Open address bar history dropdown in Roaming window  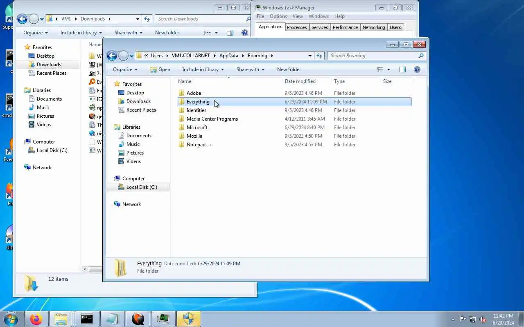click(310, 56)
